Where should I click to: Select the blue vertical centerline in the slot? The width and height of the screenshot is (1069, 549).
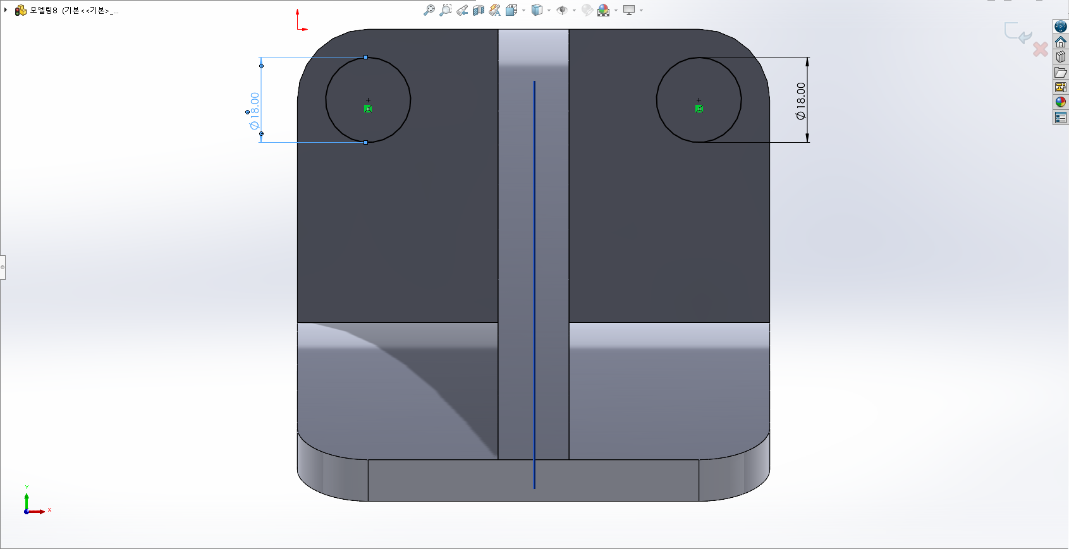[534, 284]
